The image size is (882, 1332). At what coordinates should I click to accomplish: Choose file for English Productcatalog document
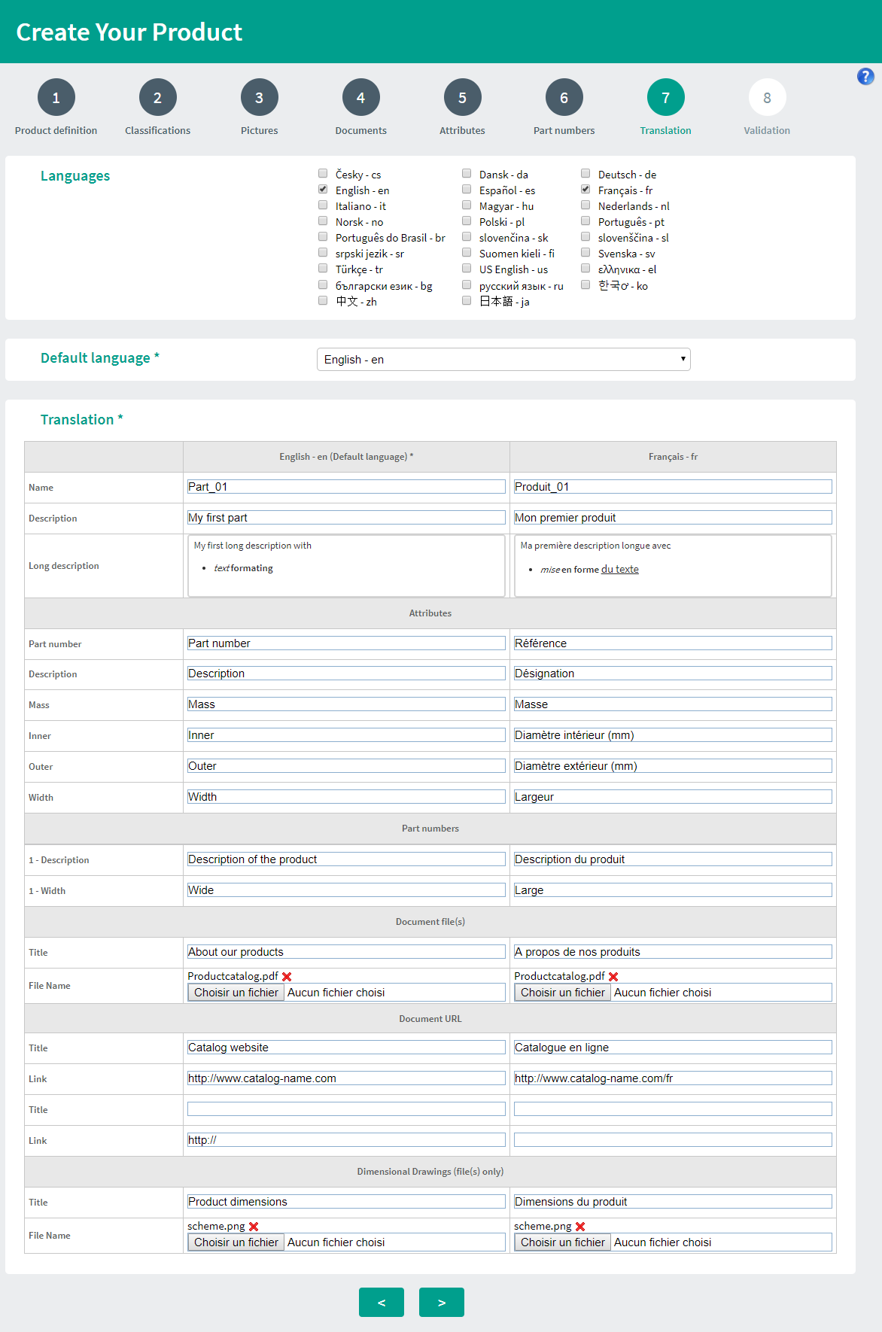[x=236, y=993]
